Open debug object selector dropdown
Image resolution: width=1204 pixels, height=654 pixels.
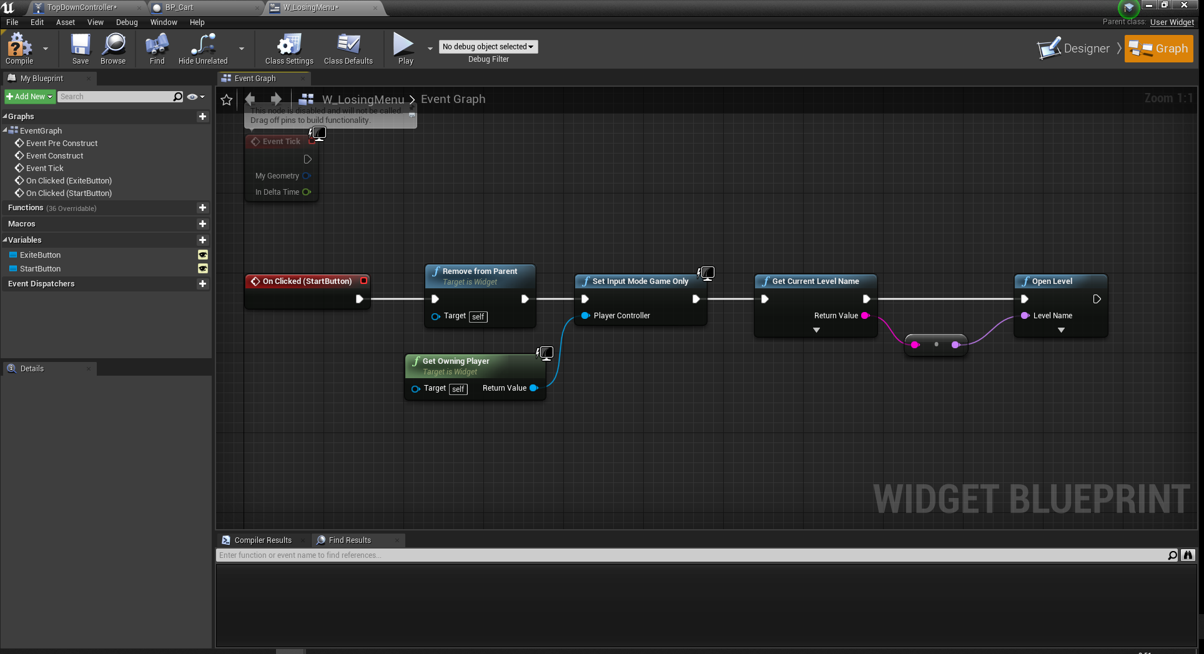(x=488, y=47)
